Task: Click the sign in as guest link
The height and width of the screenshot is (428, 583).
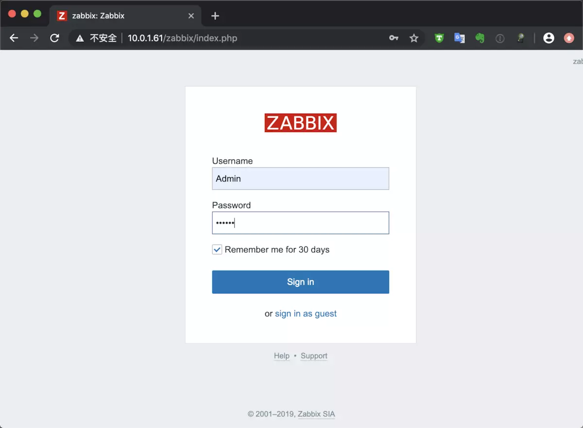Action: [x=306, y=313]
